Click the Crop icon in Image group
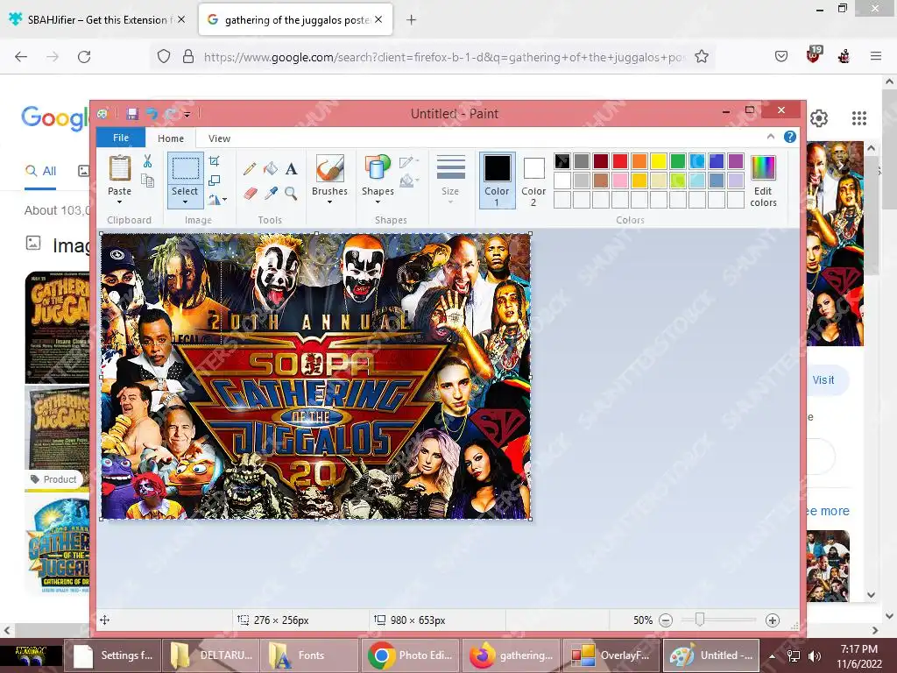897x673 pixels. pyautogui.click(x=214, y=161)
